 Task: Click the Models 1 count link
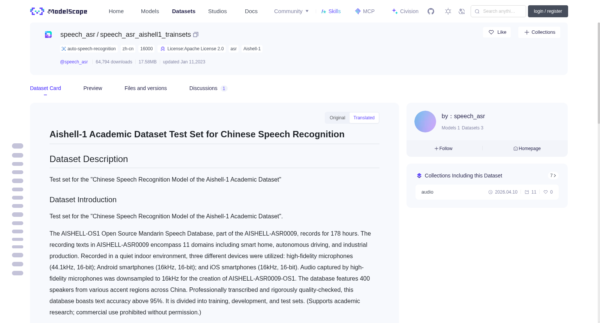[x=451, y=128]
